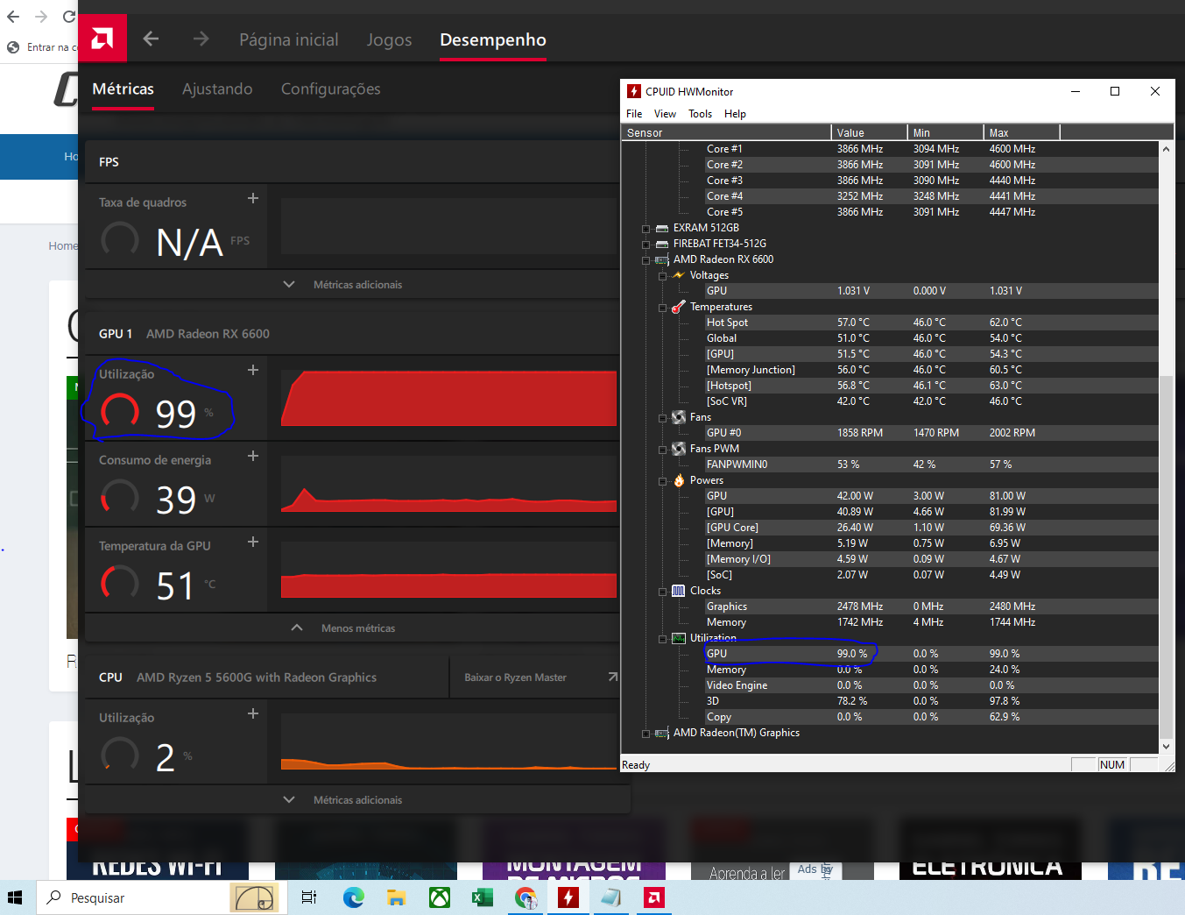The height and width of the screenshot is (915, 1185).
Task: Toggle the AMD Radeon(TM) Graphics node expander
Action: [x=646, y=734]
